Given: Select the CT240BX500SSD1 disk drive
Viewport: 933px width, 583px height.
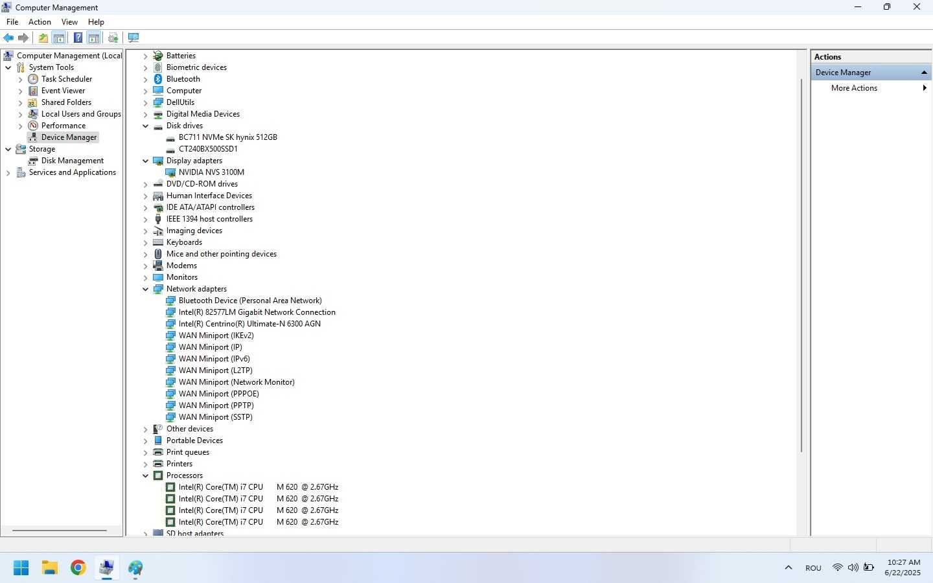Looking at the screenshot, I should pyautogui.click(x=208, y=149).
